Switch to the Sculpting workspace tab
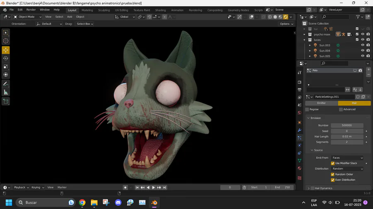 coord(104,10)
